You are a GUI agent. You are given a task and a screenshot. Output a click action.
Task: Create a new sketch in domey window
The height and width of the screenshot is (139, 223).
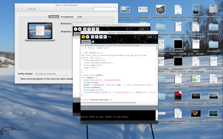point(93,37)
